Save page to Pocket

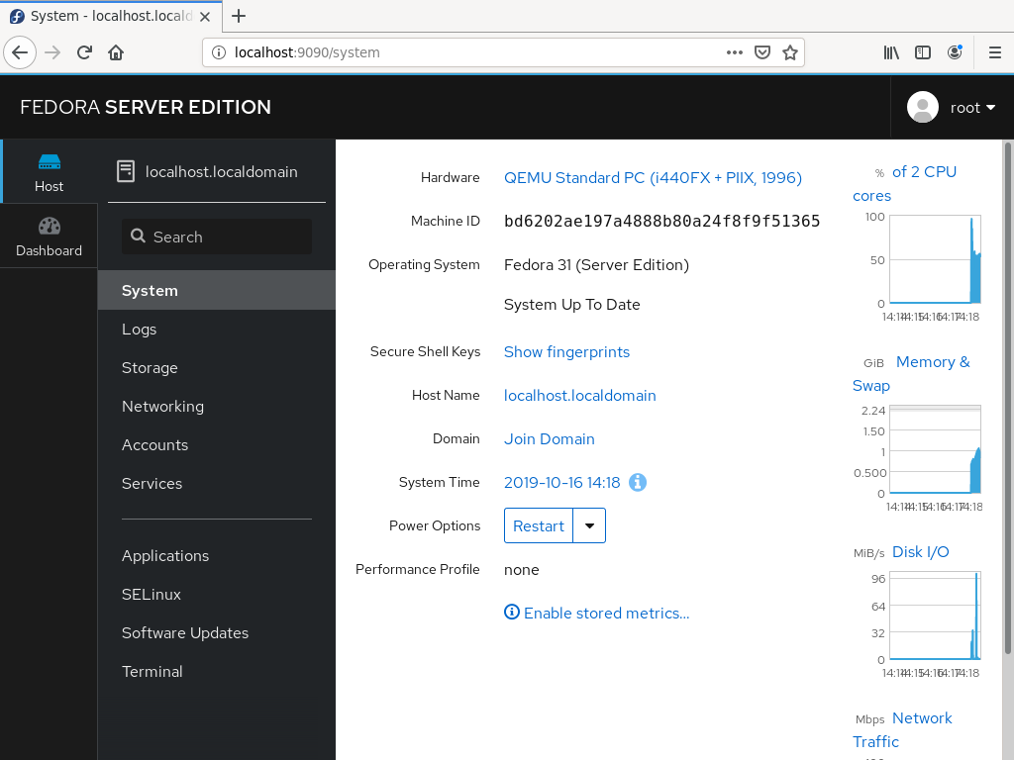click(762, 52)
